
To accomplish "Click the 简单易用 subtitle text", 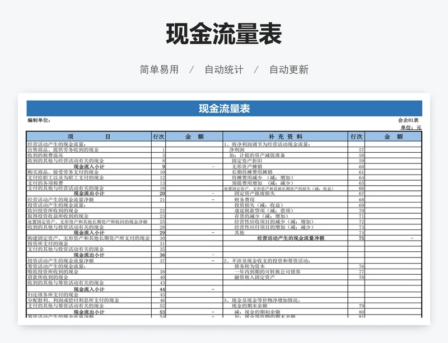I will tap(159, 69).
